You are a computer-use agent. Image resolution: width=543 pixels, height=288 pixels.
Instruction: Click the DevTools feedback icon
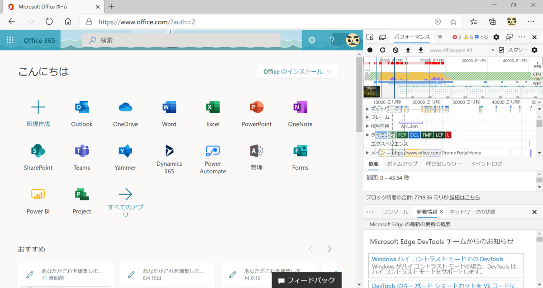[509, 37]
